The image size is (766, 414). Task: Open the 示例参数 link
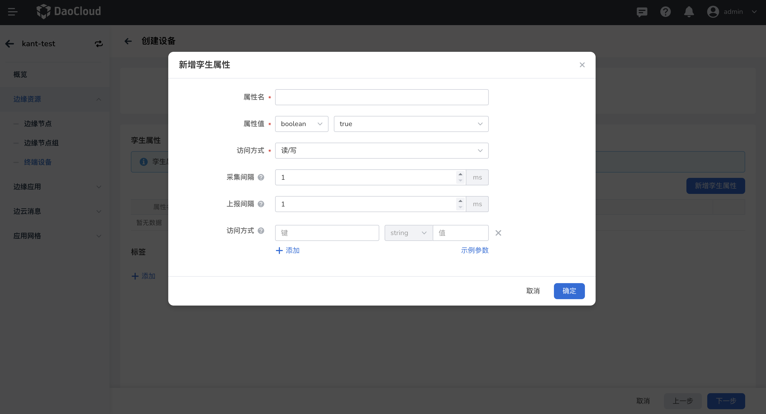pyautogui.click(x=475, y=251)
